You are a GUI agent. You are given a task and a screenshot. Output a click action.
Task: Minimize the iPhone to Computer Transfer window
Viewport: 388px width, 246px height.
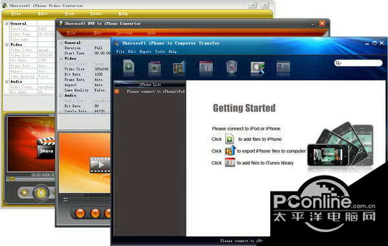[x=367, y=43]
